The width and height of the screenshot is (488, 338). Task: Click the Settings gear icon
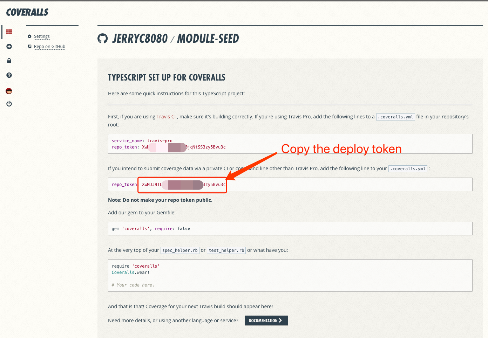[29, 36]
